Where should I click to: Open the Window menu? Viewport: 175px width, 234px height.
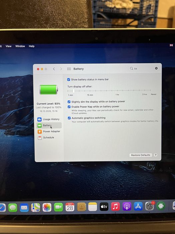coord(20,46)
